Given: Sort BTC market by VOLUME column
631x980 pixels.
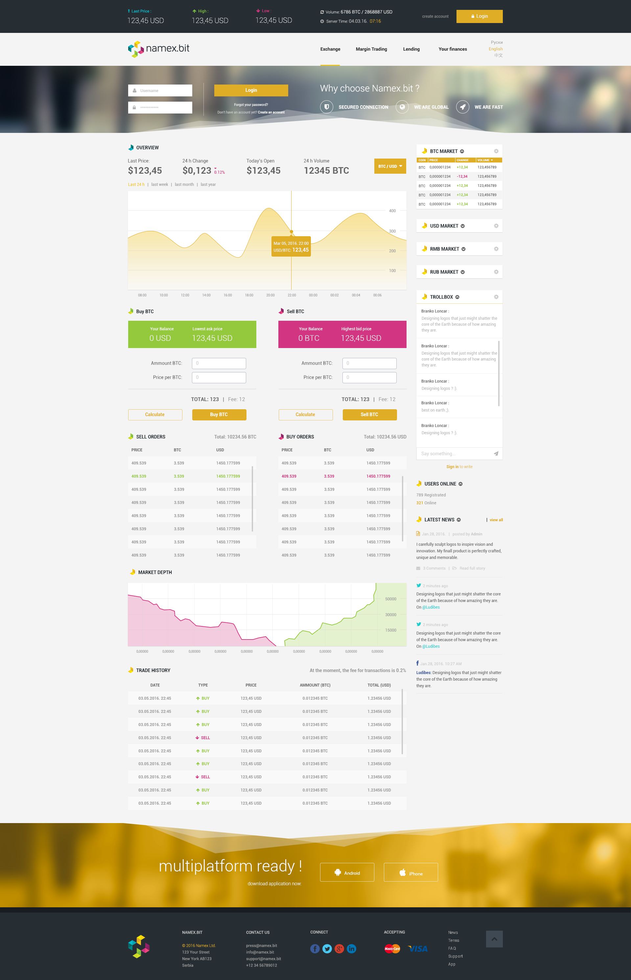Looking at the screenshot, I should pyautogui.click(x=485, y=160).
